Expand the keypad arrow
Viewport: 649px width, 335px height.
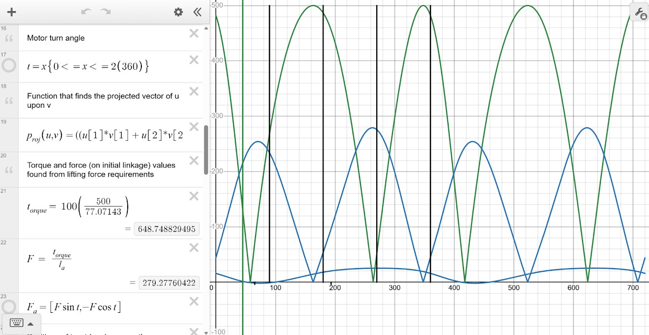click(x=30, y=323)
